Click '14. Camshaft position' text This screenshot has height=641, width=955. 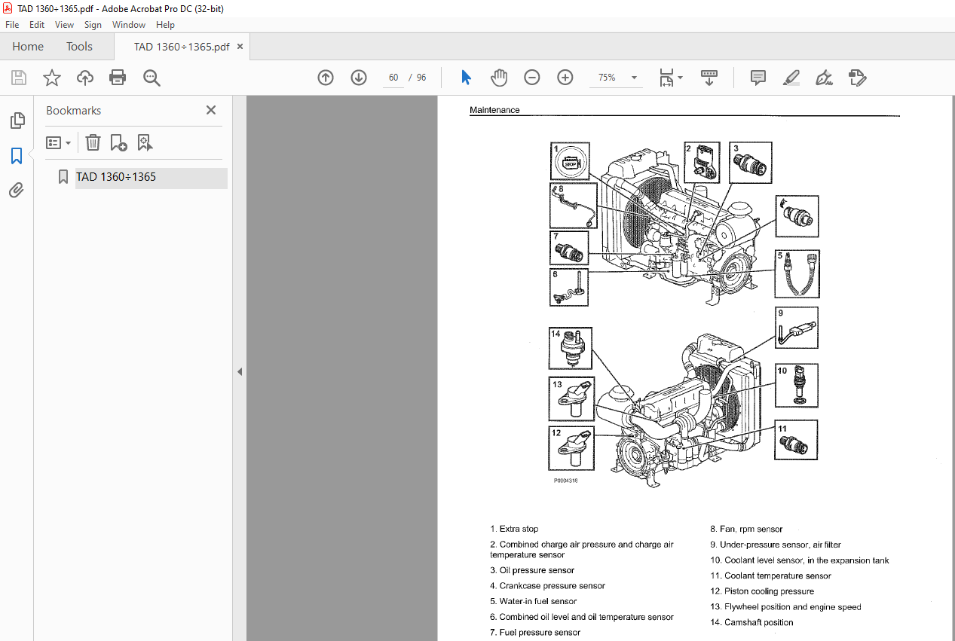[x=751, y=622]
